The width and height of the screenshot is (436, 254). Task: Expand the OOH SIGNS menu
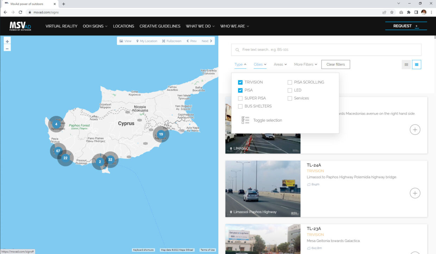[x=95, y=26]
